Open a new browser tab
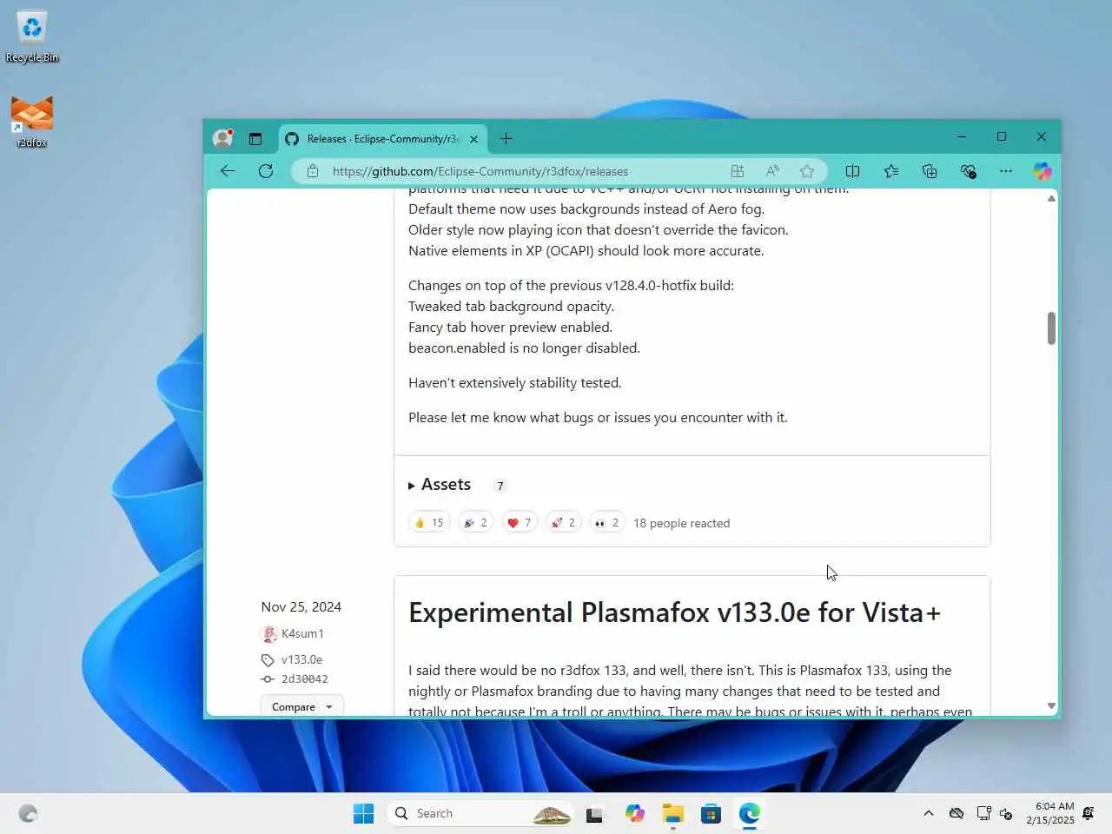Screen dimensions: 1112x834 point(506,139)
